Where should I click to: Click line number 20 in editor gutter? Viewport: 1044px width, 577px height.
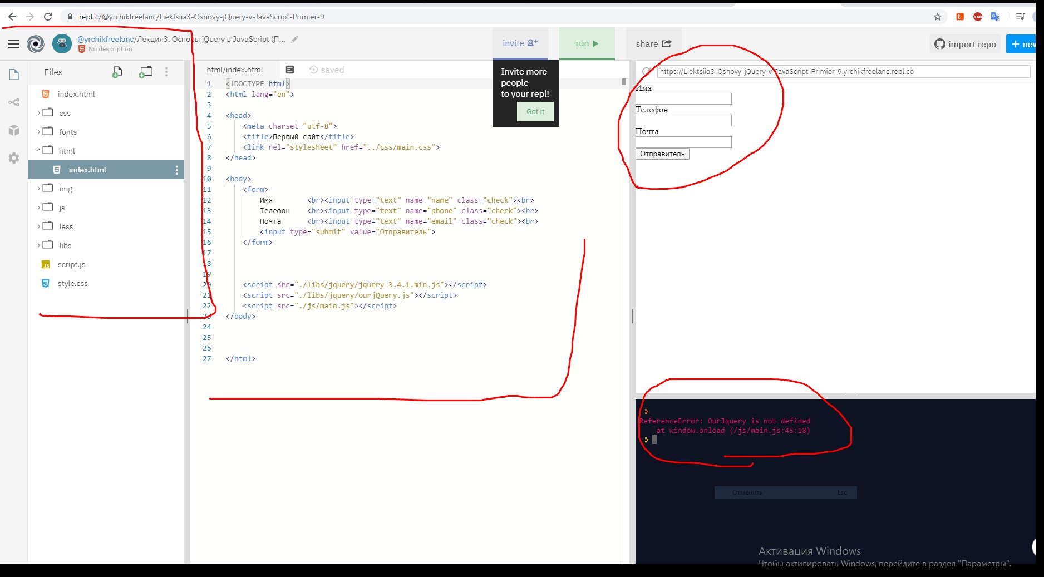(x=207, y=284)
